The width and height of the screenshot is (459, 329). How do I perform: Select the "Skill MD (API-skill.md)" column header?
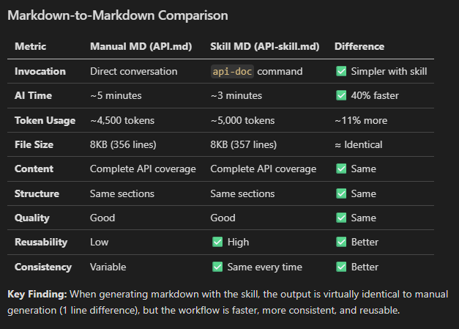tap(264, 46)
